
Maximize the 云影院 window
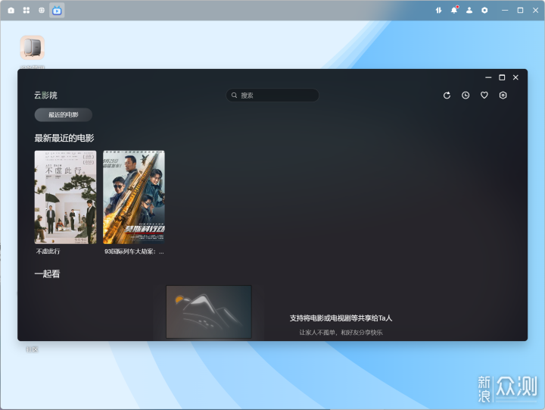pos(502,77)
